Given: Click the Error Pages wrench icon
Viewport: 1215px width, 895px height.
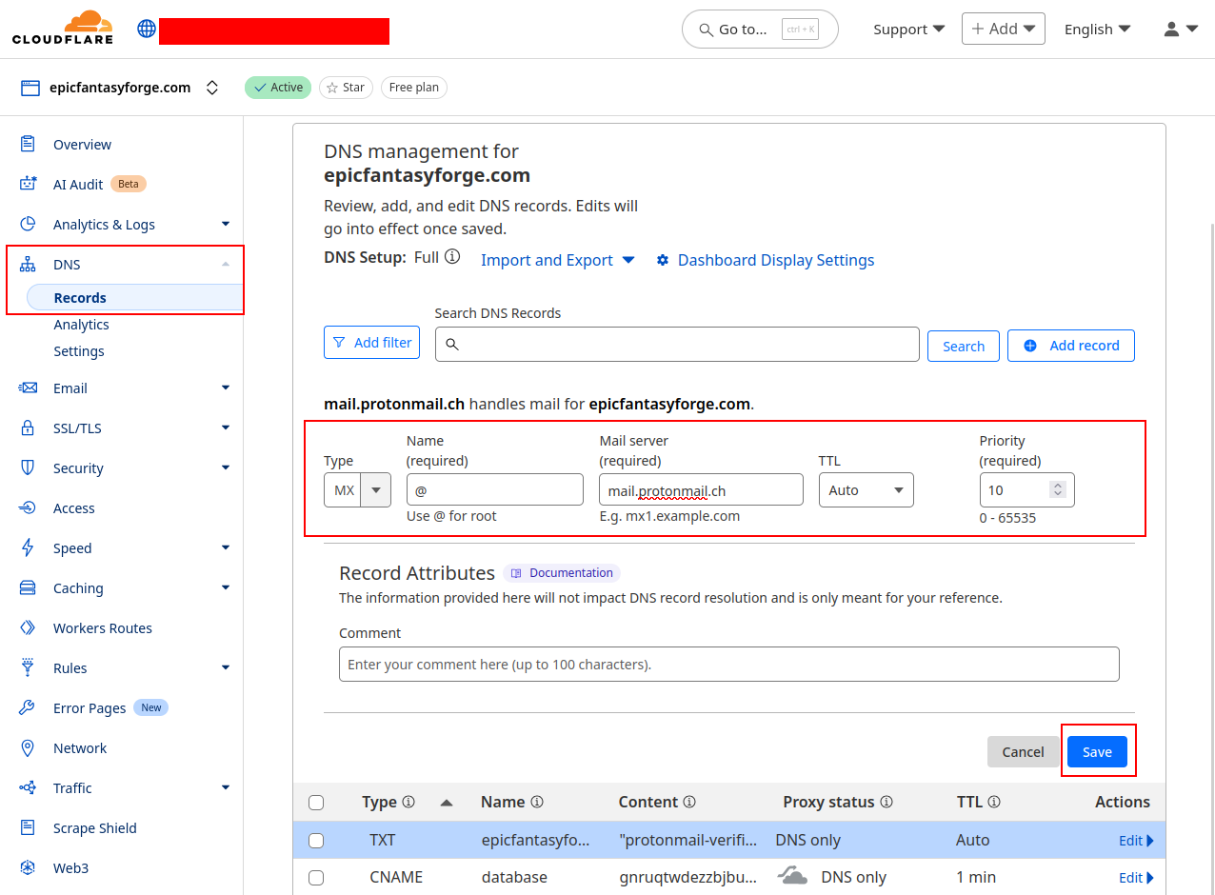Looking at the screenshot, I should point(28,707).
